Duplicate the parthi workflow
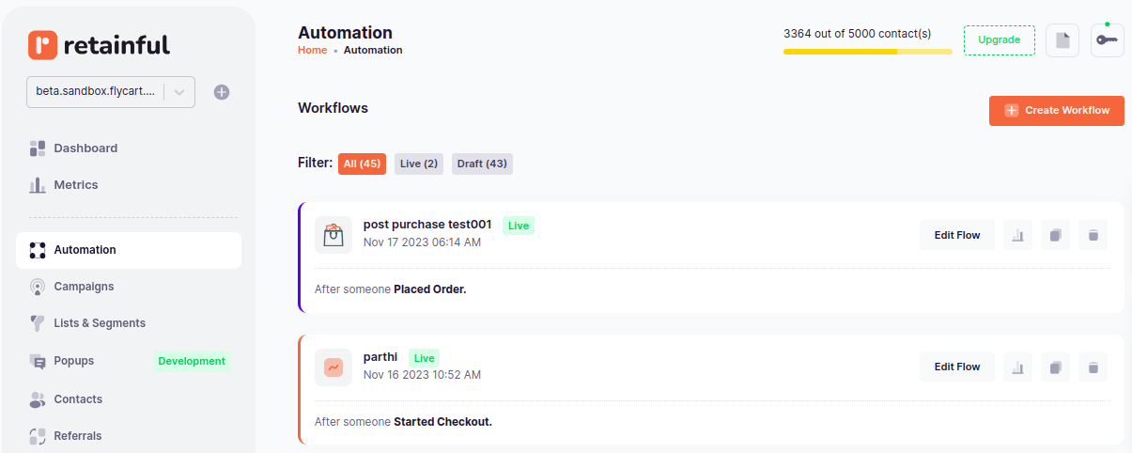1132x453 pixels. coord(1055,367)
